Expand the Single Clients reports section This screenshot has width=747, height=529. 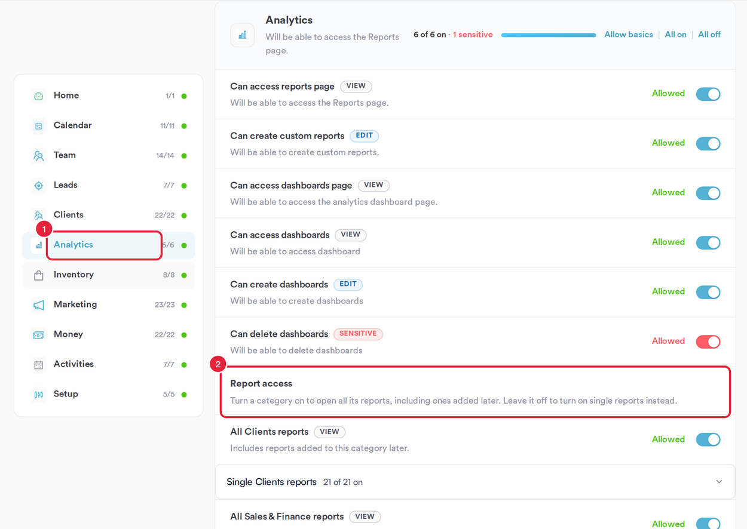pyautogui.click(x=475, y=482)
